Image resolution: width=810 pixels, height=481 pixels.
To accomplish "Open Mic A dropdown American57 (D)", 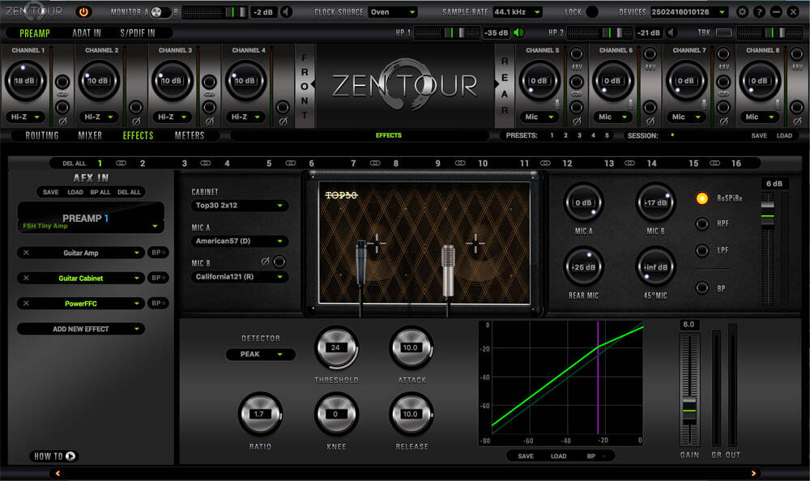I will [x=240, y=240].
